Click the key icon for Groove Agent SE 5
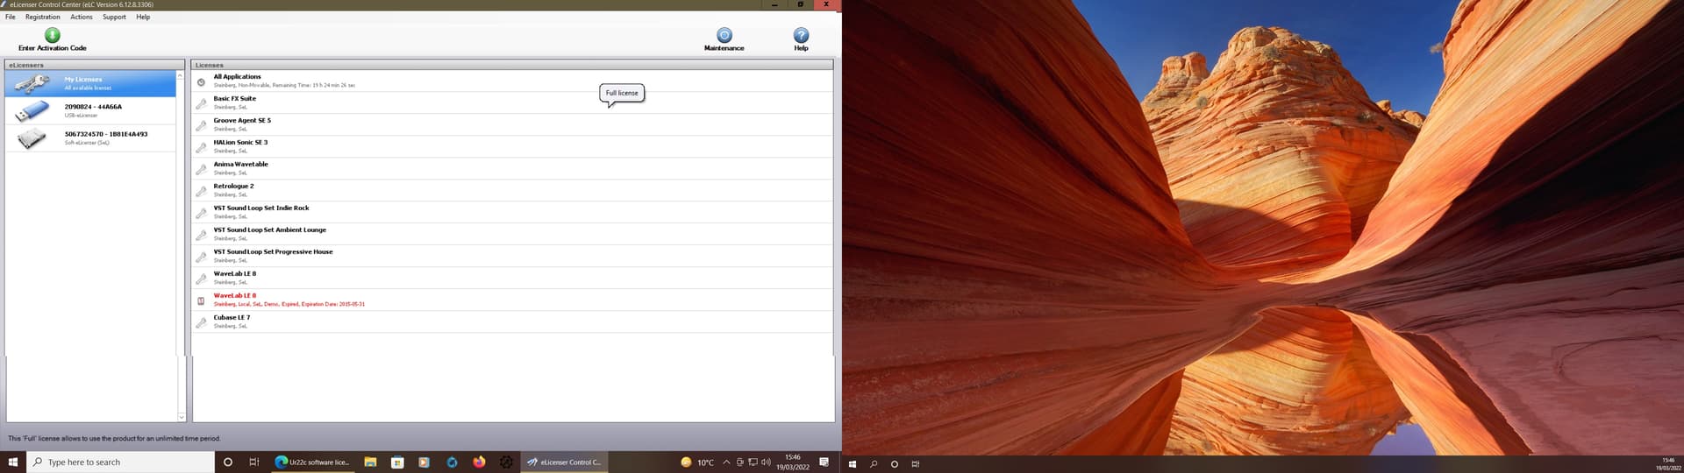Viewport: 1684px width, 473px height. 201,125
